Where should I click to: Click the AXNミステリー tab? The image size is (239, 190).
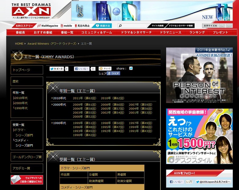[24, 26]
